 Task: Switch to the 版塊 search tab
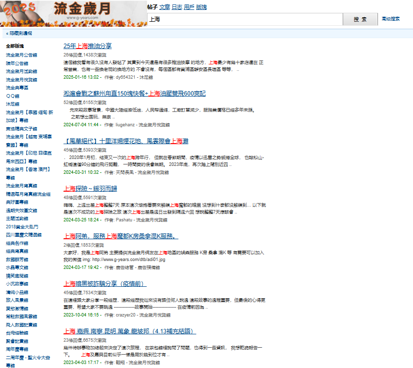[201, 7]
